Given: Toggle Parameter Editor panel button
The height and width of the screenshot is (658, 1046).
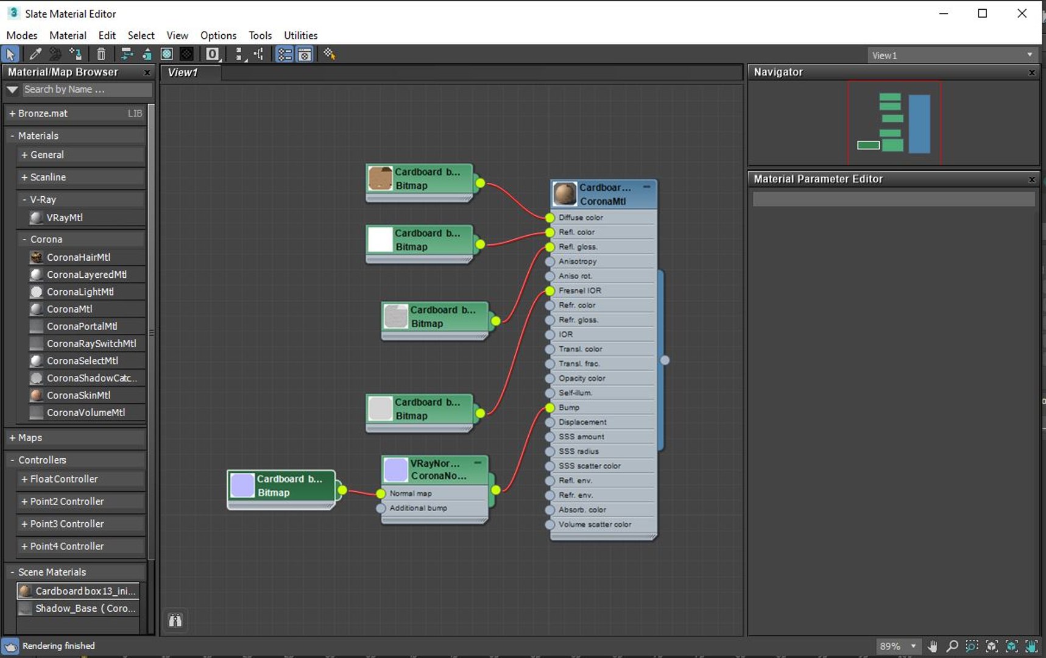Looking at the screenshot, I should 305,54.
